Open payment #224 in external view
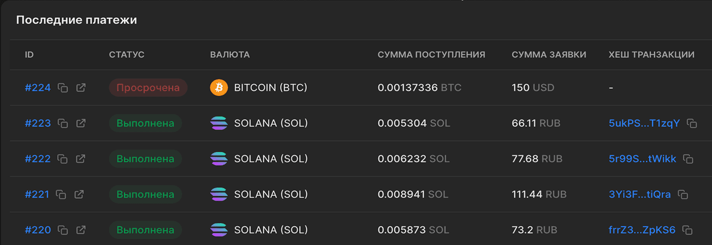 pyautogui.click(x=81, y=88)
